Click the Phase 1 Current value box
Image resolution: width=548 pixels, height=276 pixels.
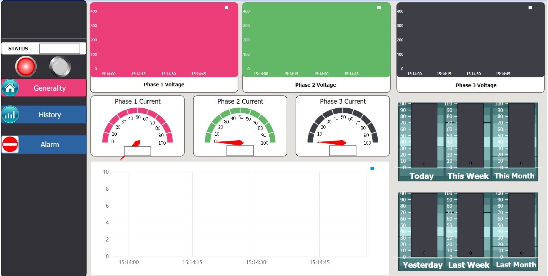click(x=138, y=151)
